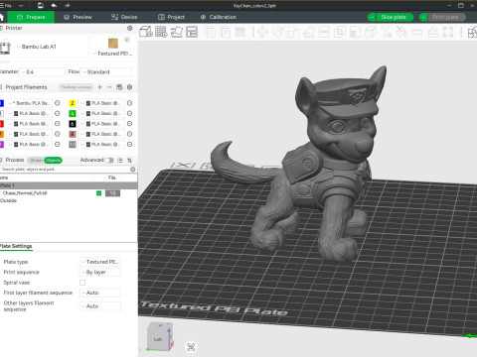Click the AMS sync icon in Project Filaments
The image size is (477, 357).
coord(119,87)
